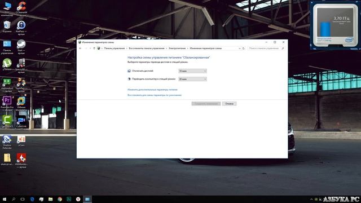
Task: Launch Google Chrome from the taskbar
Action: (60, 199)
